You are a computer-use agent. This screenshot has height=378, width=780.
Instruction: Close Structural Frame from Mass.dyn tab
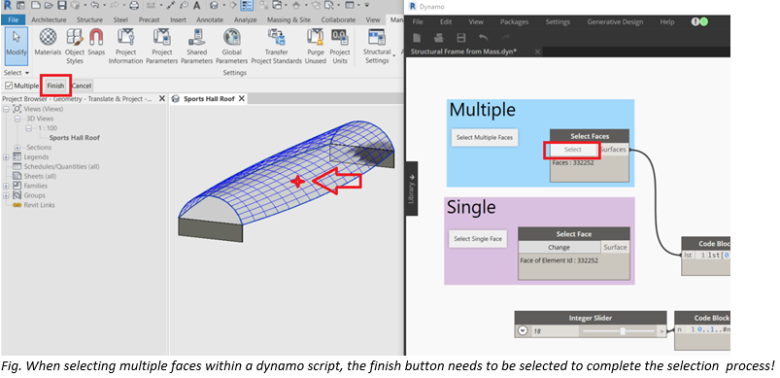click(x=537, y=52)
